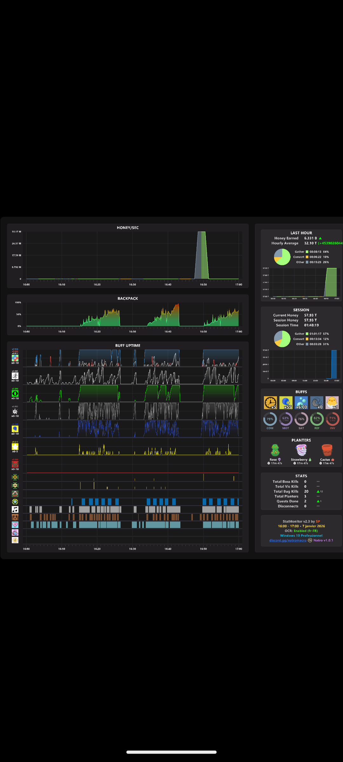Viewport: 343px width, 762px height.
Task: Click the Total Planters label
Action: [x=286, y=496]
